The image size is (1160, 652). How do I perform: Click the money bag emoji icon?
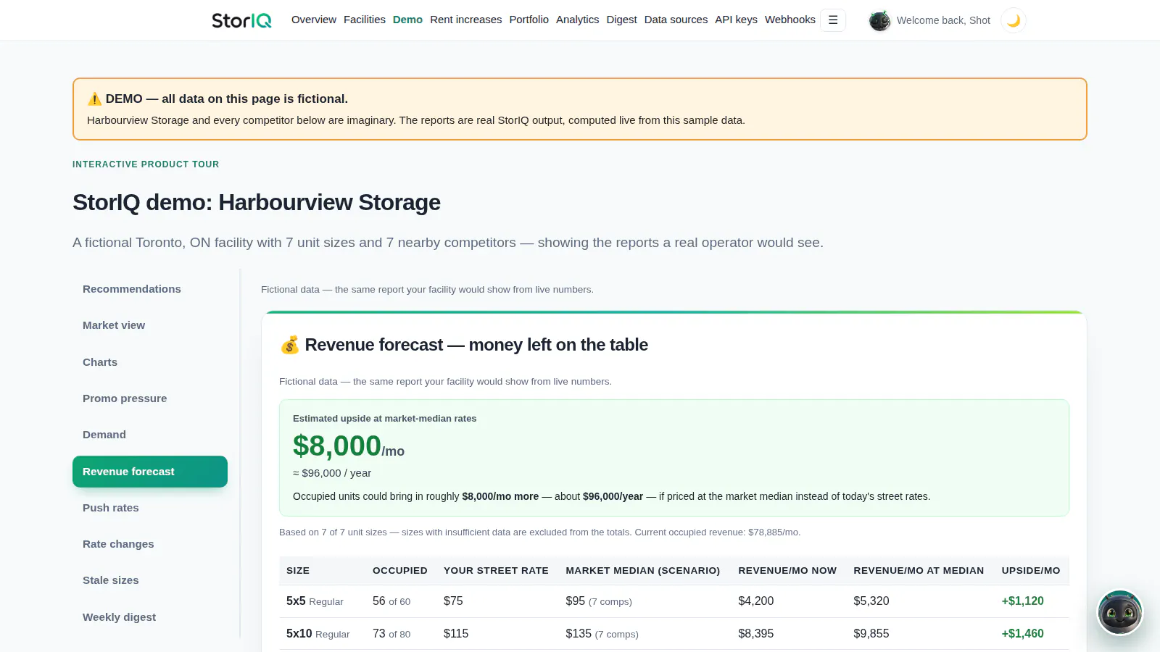click(289, 345)
